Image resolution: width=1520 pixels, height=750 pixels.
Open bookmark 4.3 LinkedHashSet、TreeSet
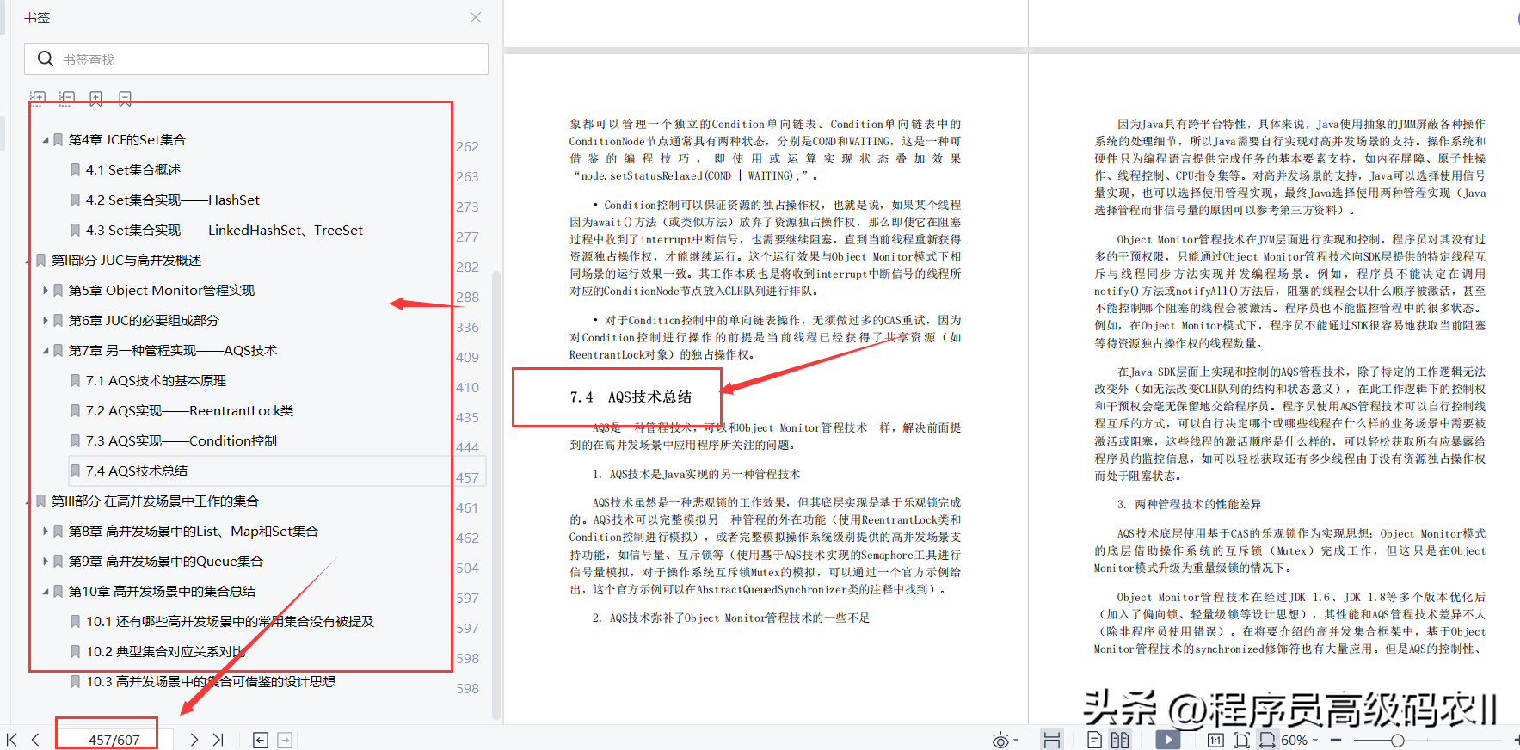[225, 231]
